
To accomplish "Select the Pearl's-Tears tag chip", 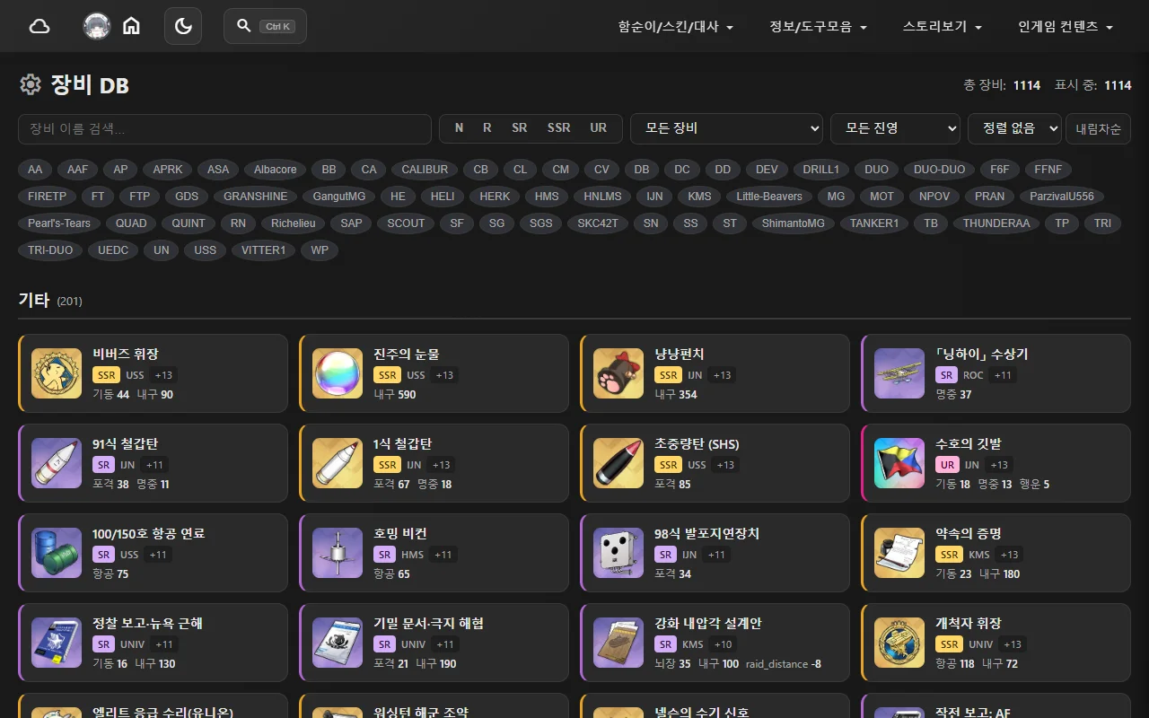I will [x=59, y=223].
